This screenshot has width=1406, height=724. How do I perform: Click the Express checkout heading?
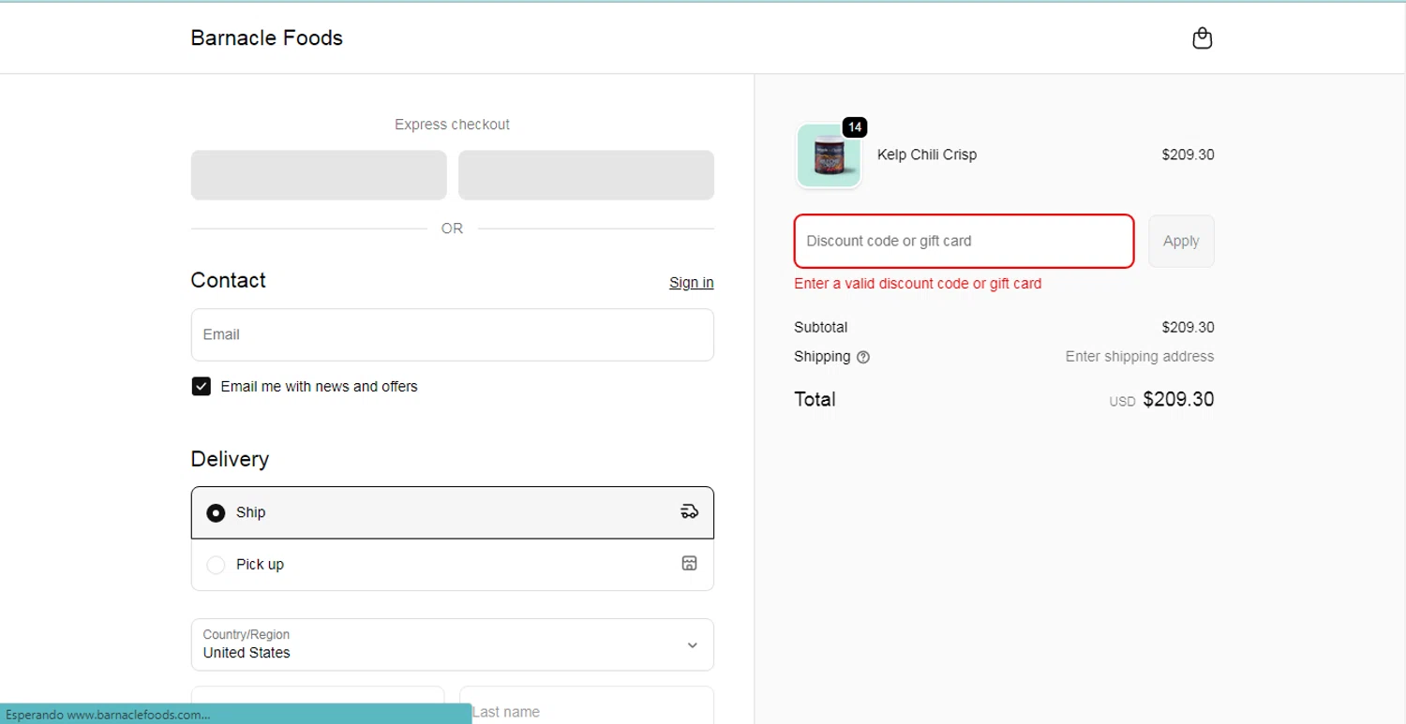click(x=452, y=125)
